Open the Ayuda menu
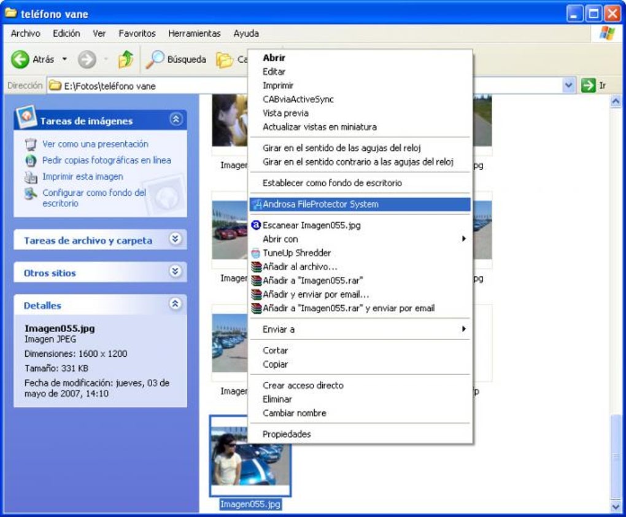The height and width of the screenshot is (517, 626). [246, 34]
